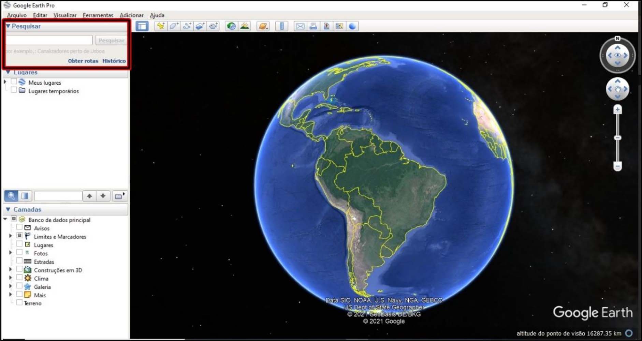Check the Lugares temporários checkbox
The image size is (642, 341).
(x=14, y=90)
